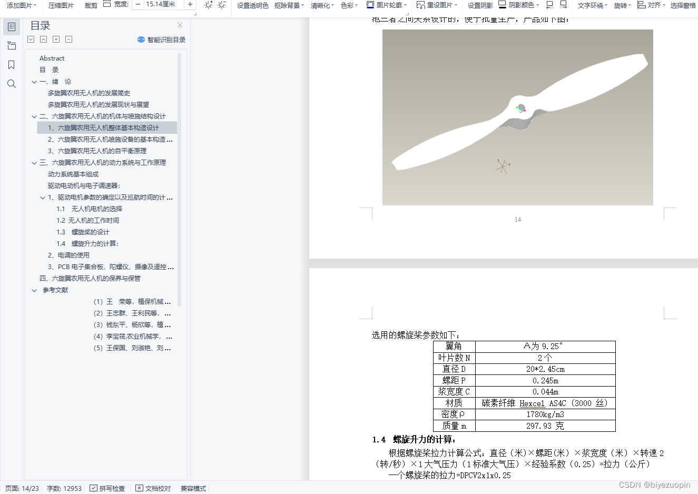Image resolution: width=698 pixels, height=494 pixels.
Task: Click the minus box outline icon
Action: click(69, 39)
